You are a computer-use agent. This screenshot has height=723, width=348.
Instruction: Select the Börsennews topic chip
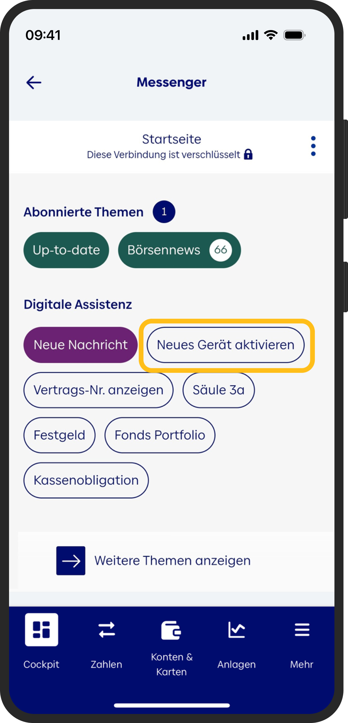pos(180,250)
